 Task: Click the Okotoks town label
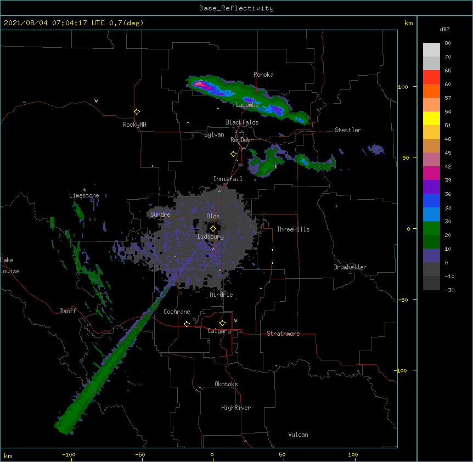pos(226,384)
